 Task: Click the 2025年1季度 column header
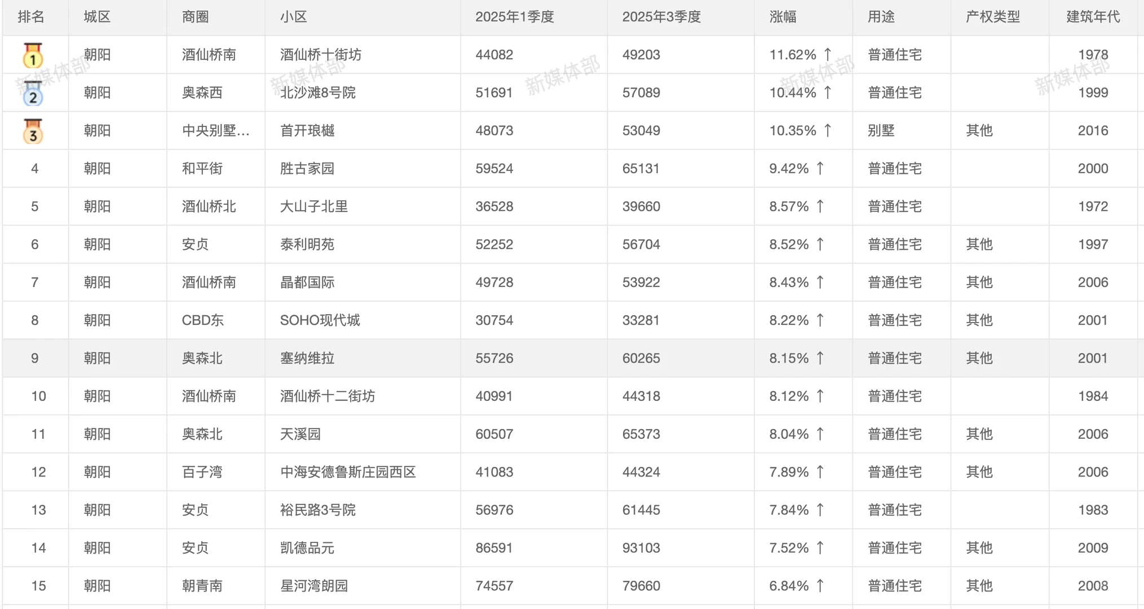click(x=514, y=17)
